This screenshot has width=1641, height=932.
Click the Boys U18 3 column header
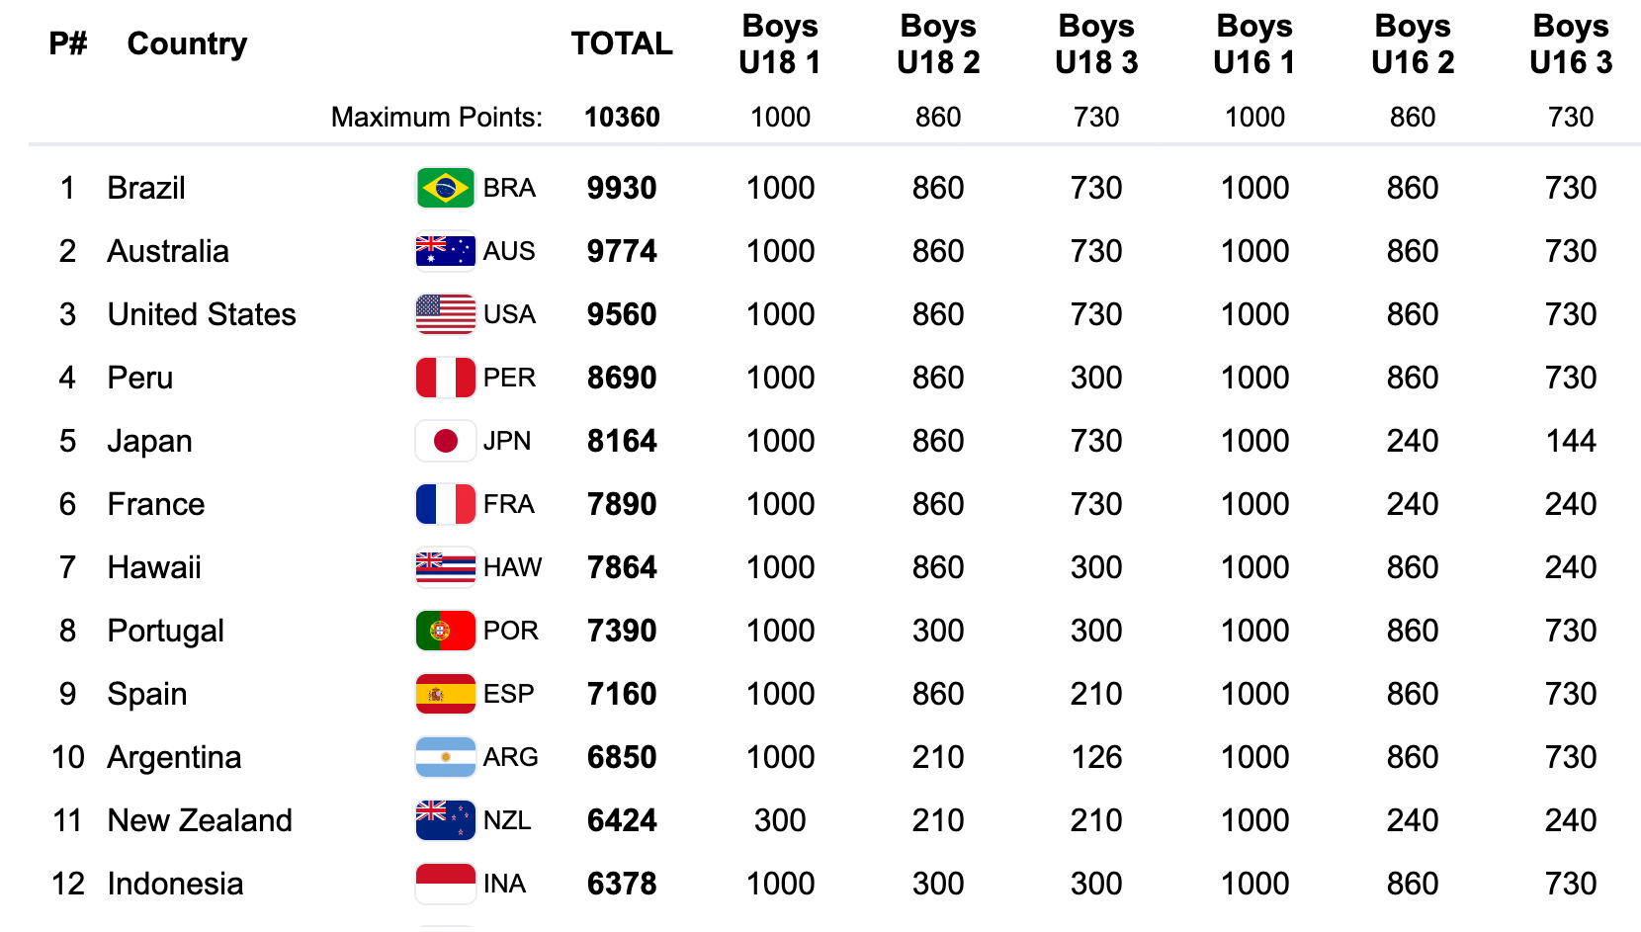1096,43
